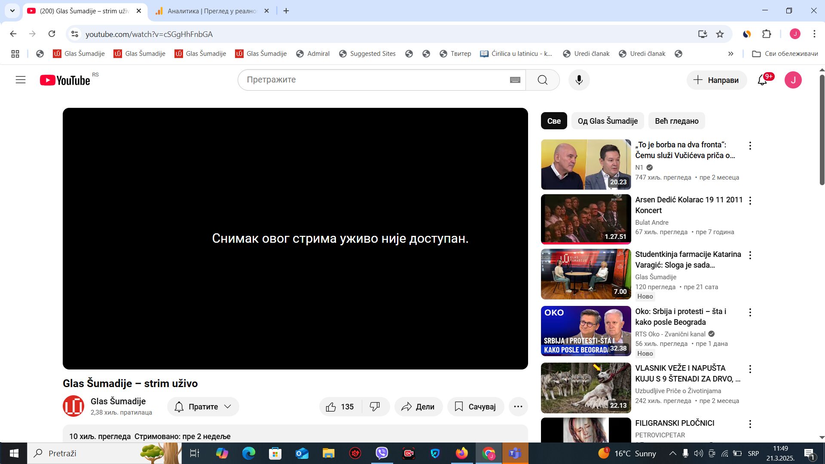Select the Од Glas Šumadije filter chip
The image size is (825, 464).
(607, 121)
